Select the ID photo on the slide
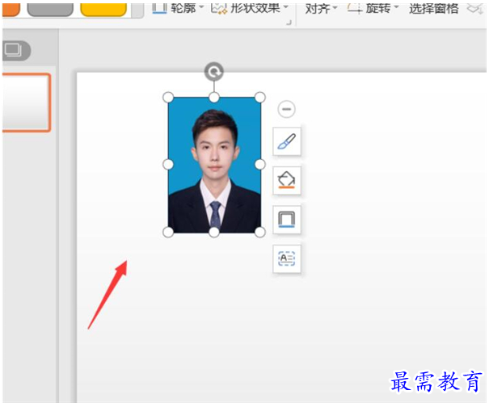 click(214, 165)
